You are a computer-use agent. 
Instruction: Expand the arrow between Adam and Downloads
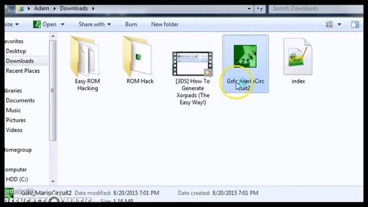coord(55,9)
